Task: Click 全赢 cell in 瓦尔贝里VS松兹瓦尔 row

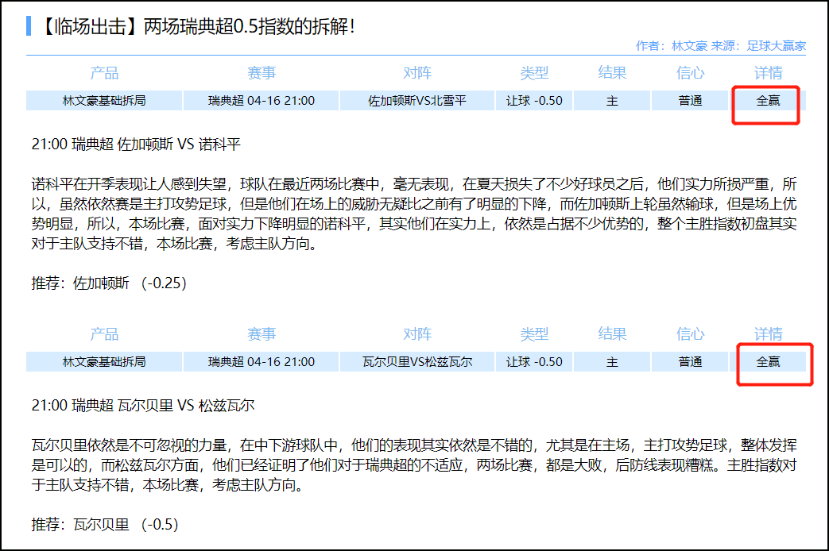Action: coord(768,362)
